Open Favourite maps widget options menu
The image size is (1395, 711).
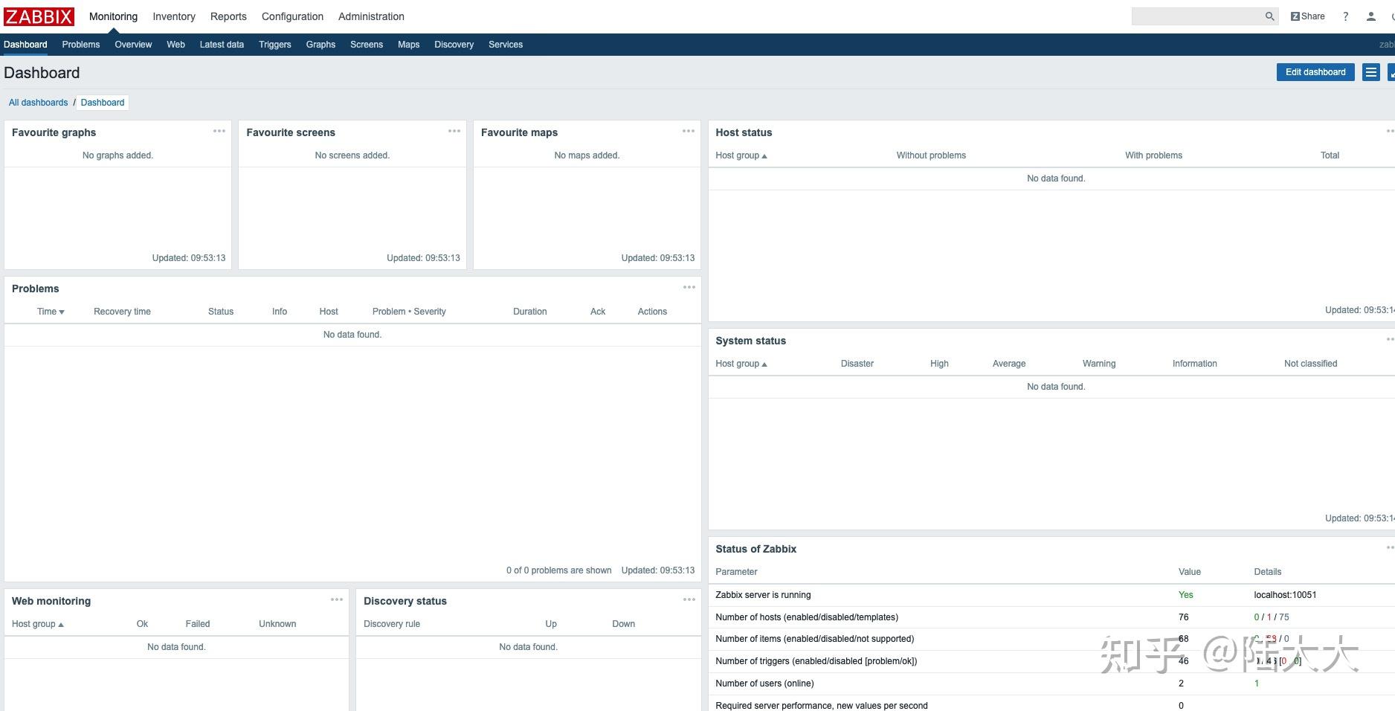(x=689, y=131)
